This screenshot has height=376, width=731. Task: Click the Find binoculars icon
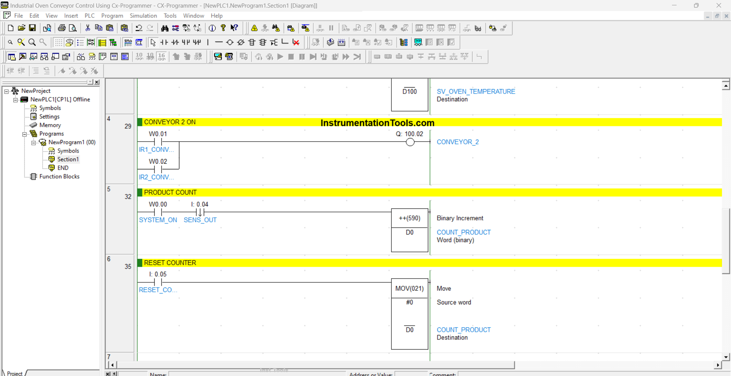[164, 28]
